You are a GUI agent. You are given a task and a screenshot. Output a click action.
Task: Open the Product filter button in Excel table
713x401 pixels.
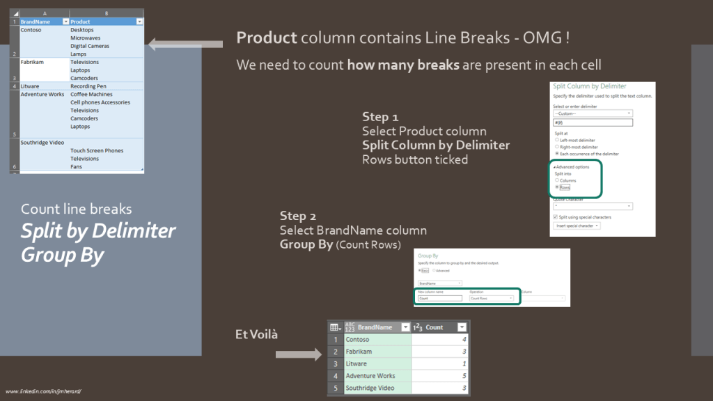(x=139, y=22)
